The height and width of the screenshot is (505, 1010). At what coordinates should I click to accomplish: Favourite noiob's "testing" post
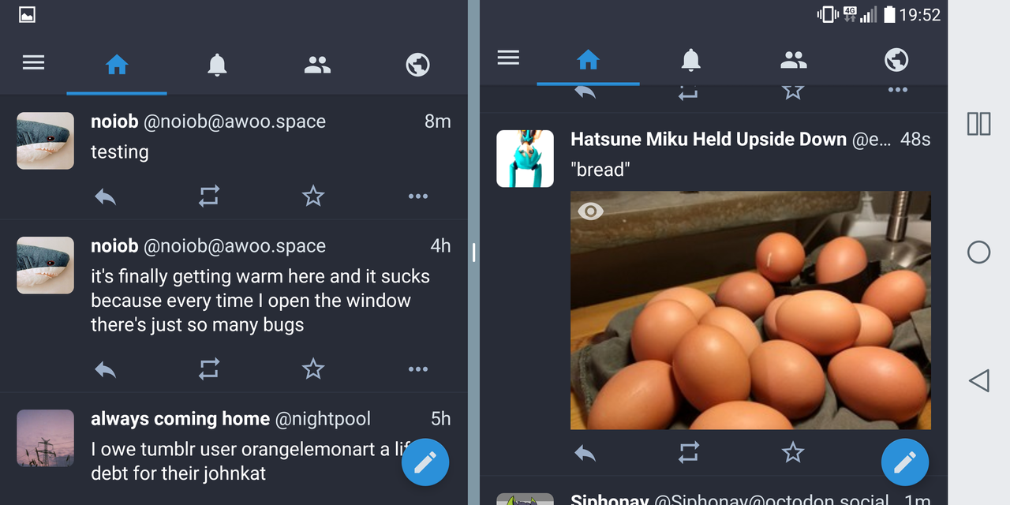313,196
